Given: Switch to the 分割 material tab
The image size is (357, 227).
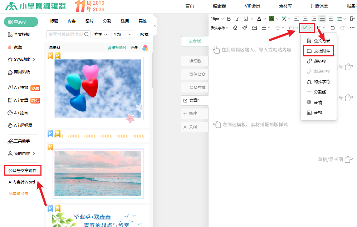Looking at the screenshot, I should click(107, 21).
